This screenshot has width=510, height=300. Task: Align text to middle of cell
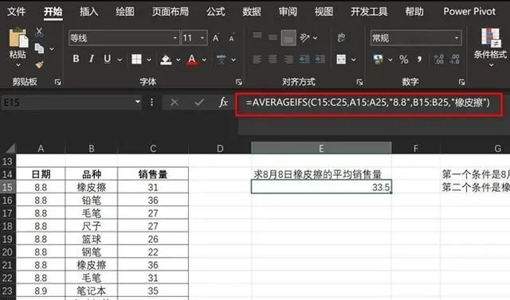pyautogui.click(x=273, y=37)
